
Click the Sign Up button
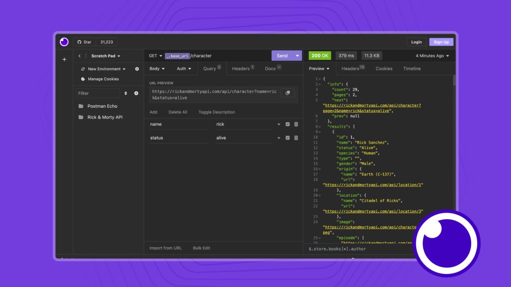point(441,42)
